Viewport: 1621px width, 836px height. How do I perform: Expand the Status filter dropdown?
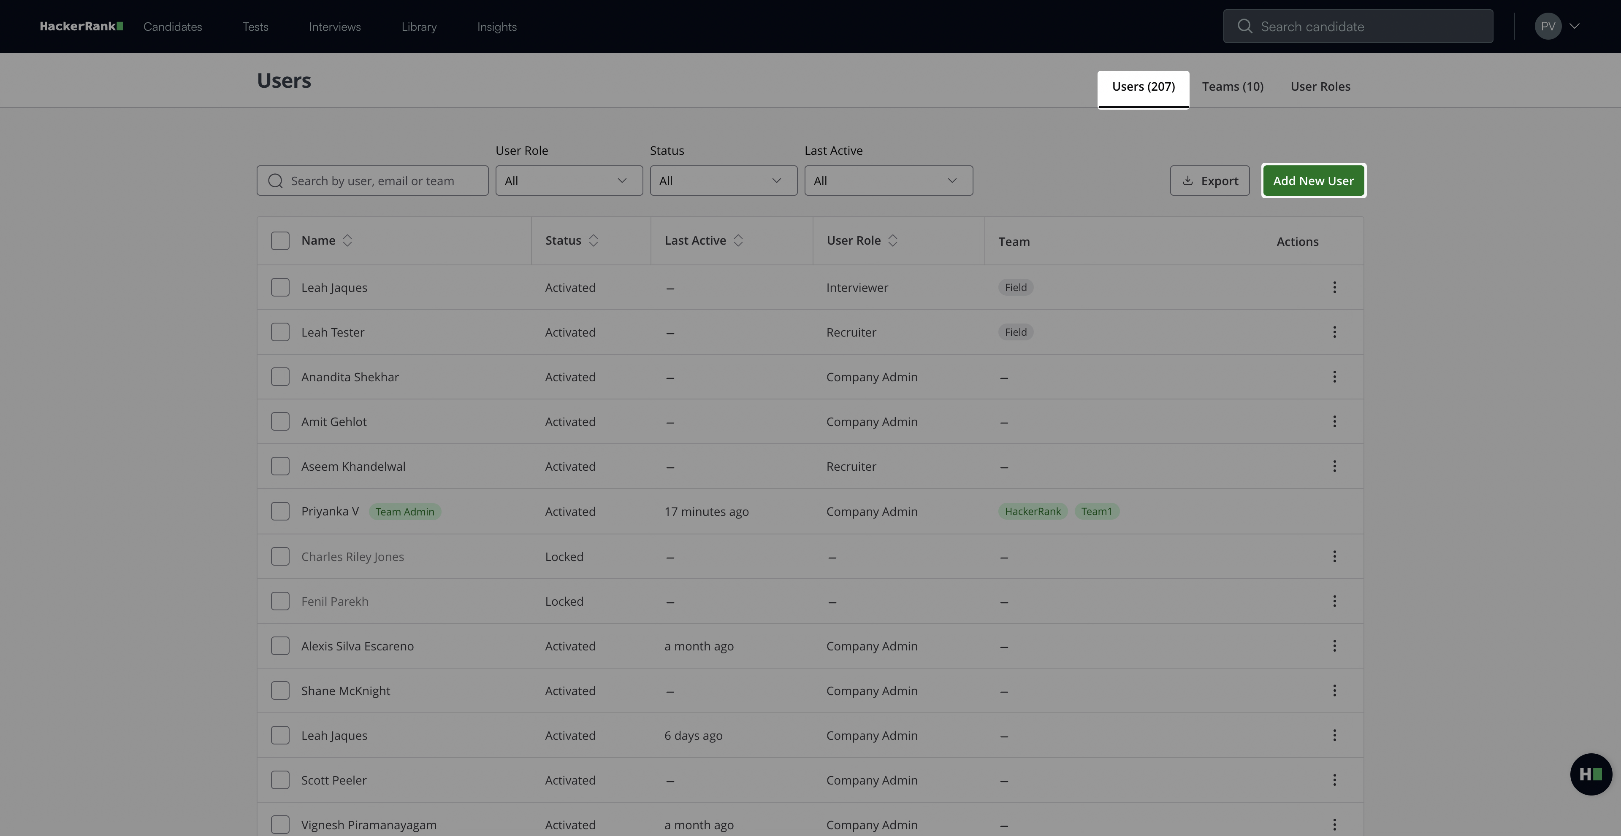723,181
